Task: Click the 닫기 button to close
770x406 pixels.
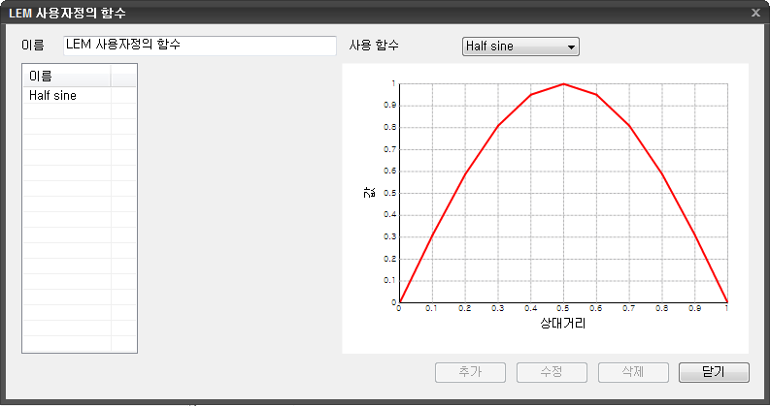Action: [714, 372]
